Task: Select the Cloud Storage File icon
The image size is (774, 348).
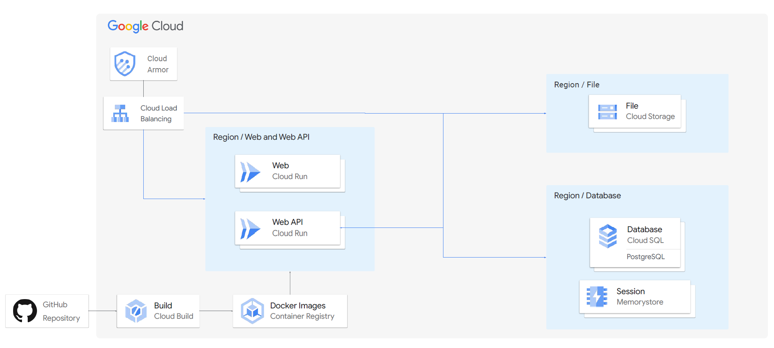Action: [608, 112]
